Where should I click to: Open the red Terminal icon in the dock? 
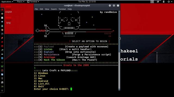coord(2,10)
